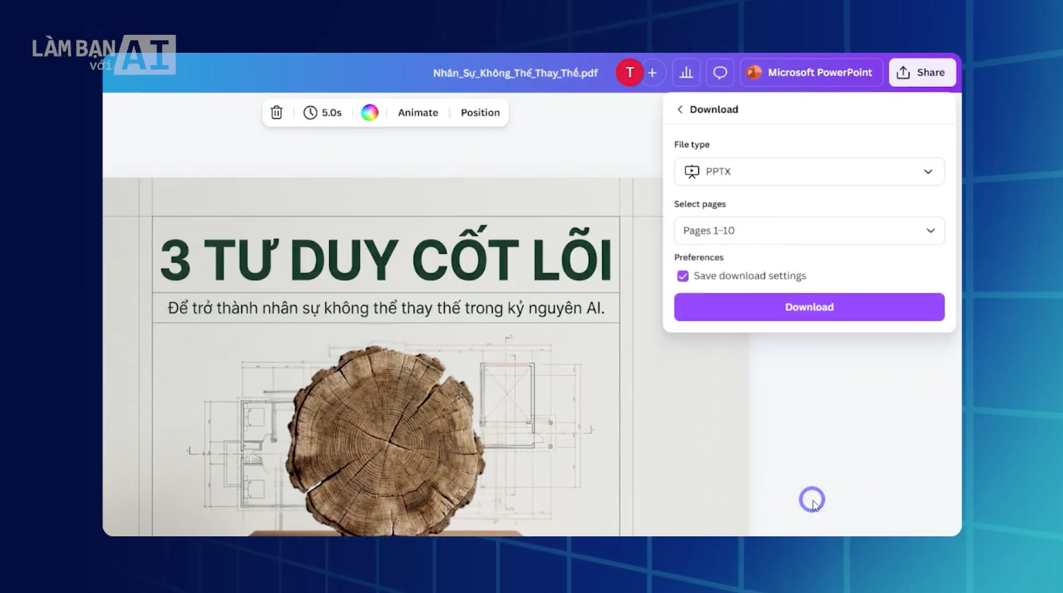Go back using the Download panel arrow
Viewport: 1063px width, 593px height.
pyautogui.click(x=680, y=109)
